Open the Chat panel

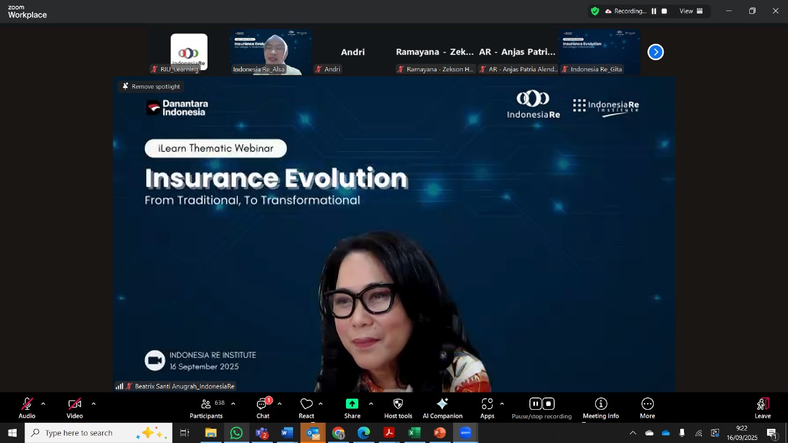tap(263, 407)
